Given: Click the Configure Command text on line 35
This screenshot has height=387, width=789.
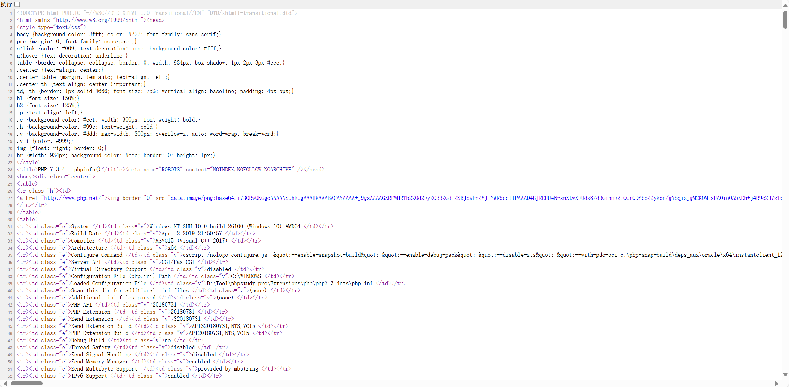Looking at the screenshot, I should [x=96, y=255].
